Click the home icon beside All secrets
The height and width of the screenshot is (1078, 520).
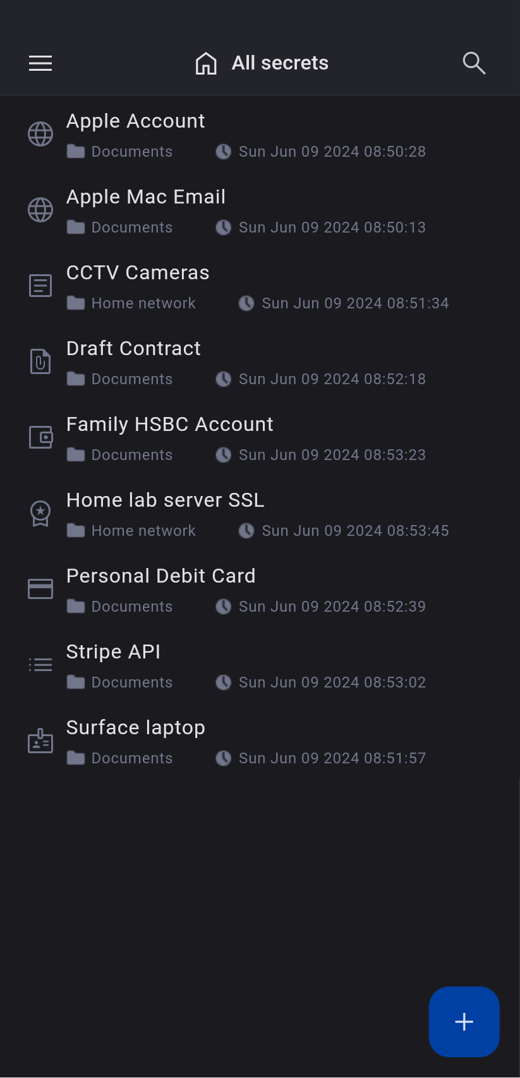(x=206, y=63)
